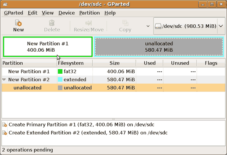
Task: Click the Partition column header
Action: coord(29,63)
